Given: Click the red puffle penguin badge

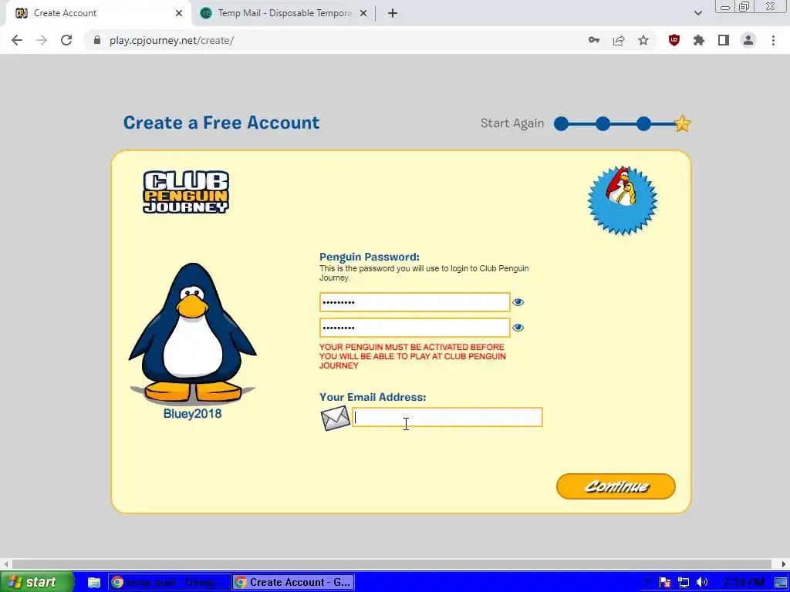Looking at the screenshot, I should [x=623, y=200].
